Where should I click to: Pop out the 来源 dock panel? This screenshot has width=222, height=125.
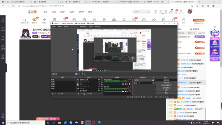click(102, 77)
